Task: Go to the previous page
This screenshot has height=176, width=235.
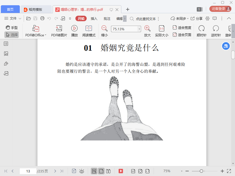Action: (13, 171)
